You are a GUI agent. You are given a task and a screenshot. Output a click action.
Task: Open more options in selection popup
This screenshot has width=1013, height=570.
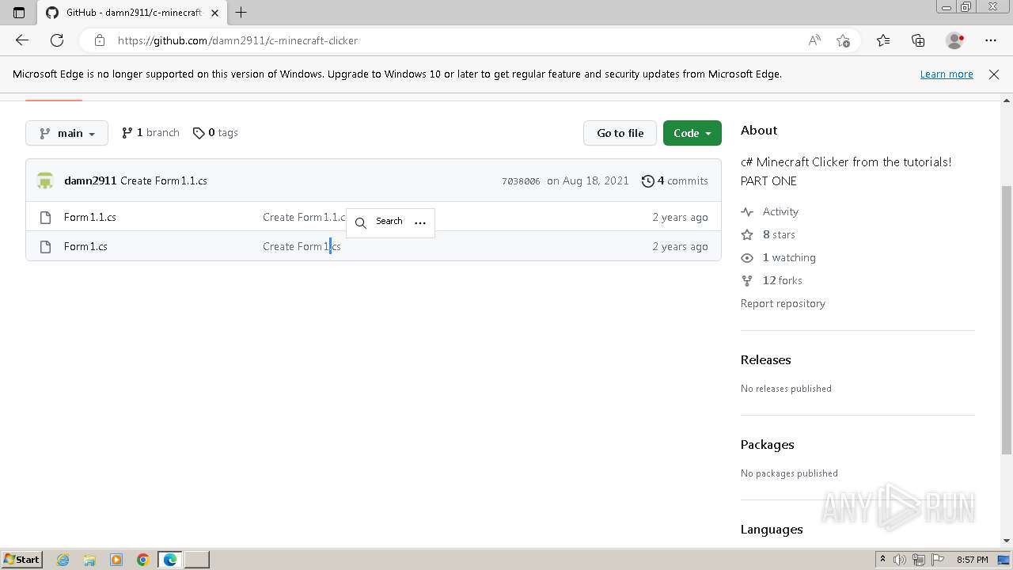pos(420,222)
